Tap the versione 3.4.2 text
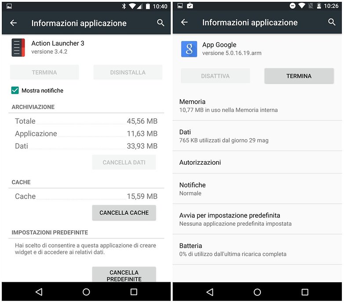 (49, 52)
